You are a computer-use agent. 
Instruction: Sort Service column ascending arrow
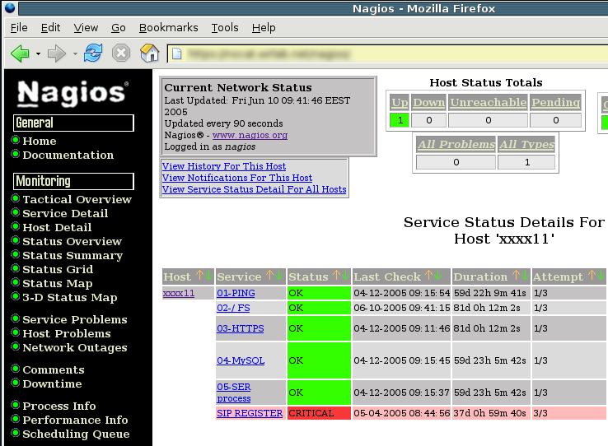click(269, 276)
